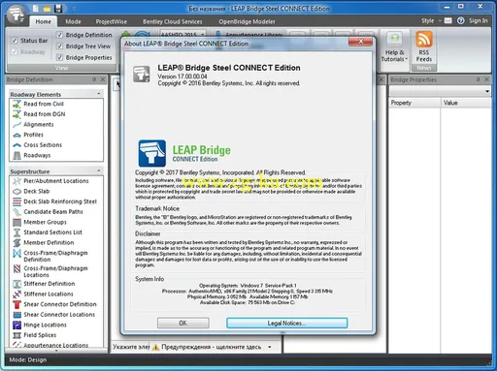Click the Member Definition icon
Viewport: 497px width, 371px height.
17,242
